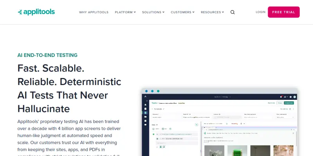313x156 pixels.
Task: Expand the Solutions menu
Action: tap(153, 12)
